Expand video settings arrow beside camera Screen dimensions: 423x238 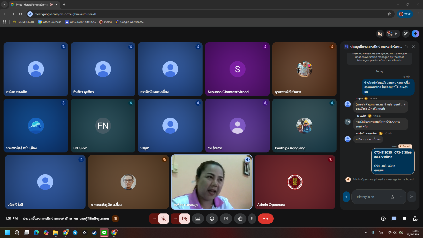(175, 218)
